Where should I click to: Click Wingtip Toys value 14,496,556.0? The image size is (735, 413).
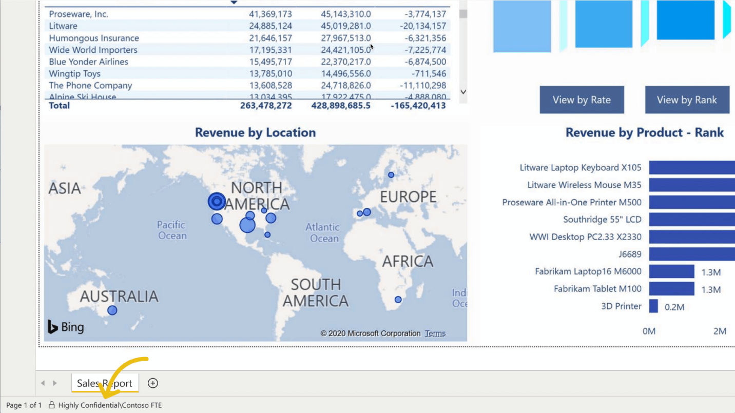(346, 73)
